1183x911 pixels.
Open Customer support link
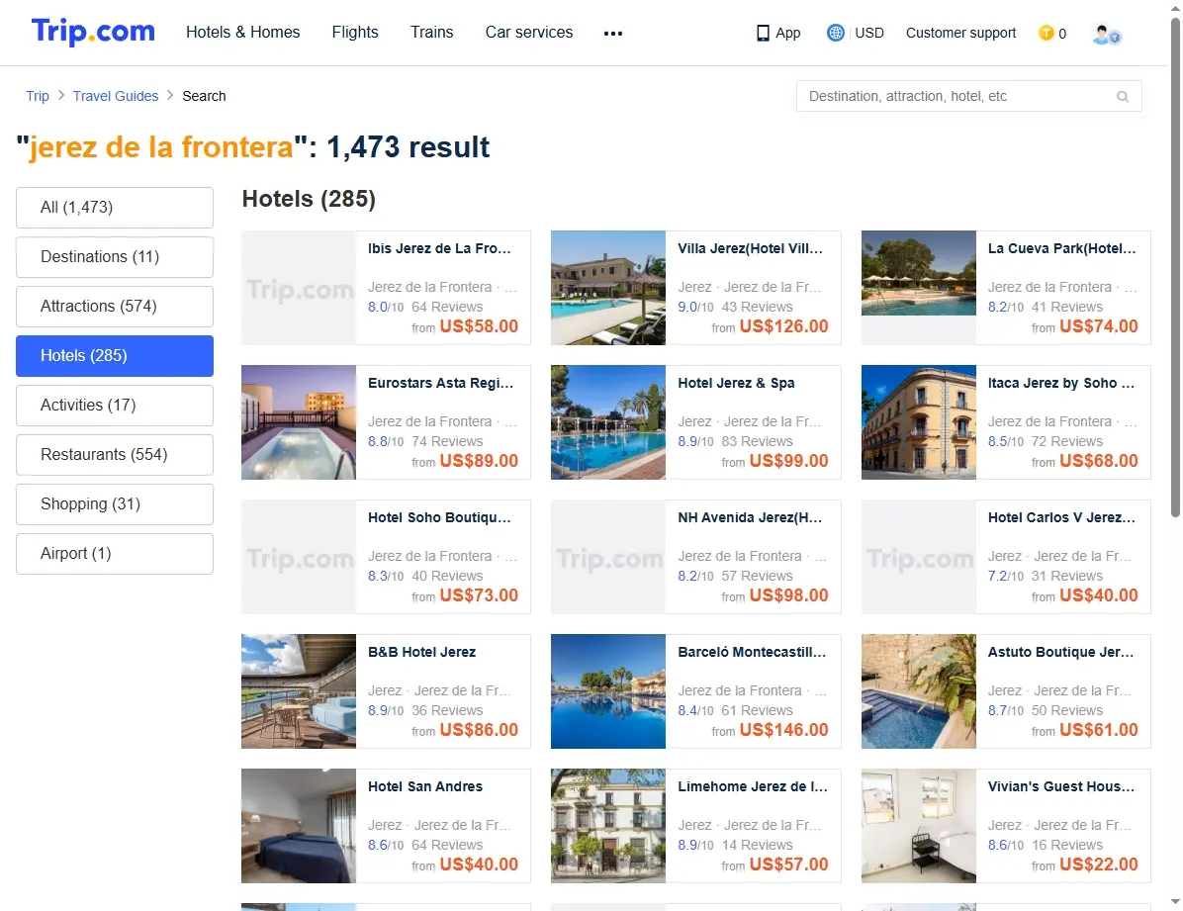[x=960, y=33]
